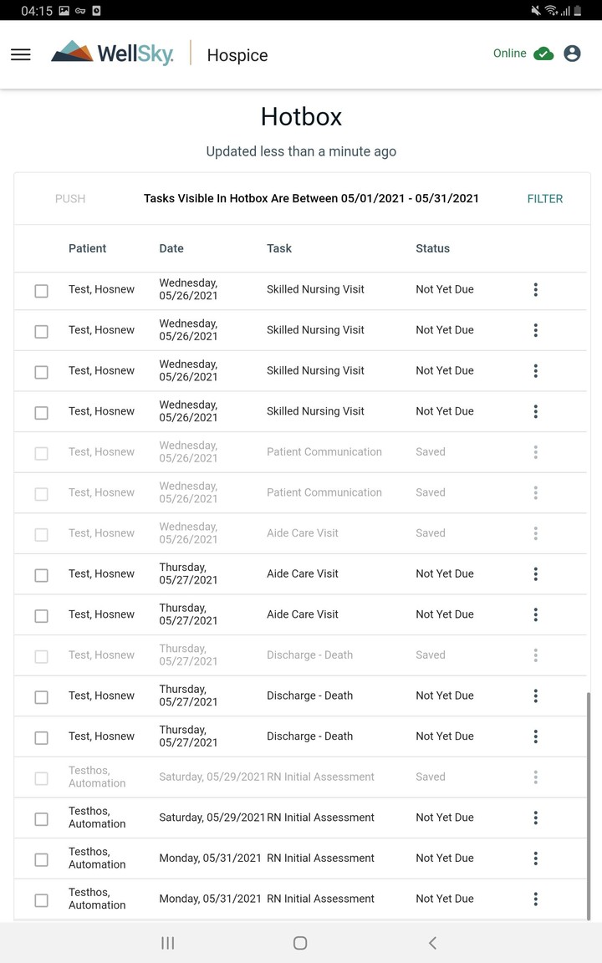
Task: Tap the Online cloud sync icon
Action: [543, 54]
